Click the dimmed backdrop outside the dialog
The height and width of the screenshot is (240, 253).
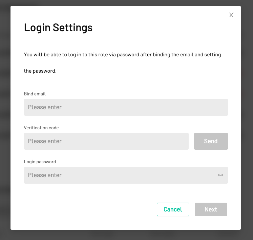[x=5, y=120]
